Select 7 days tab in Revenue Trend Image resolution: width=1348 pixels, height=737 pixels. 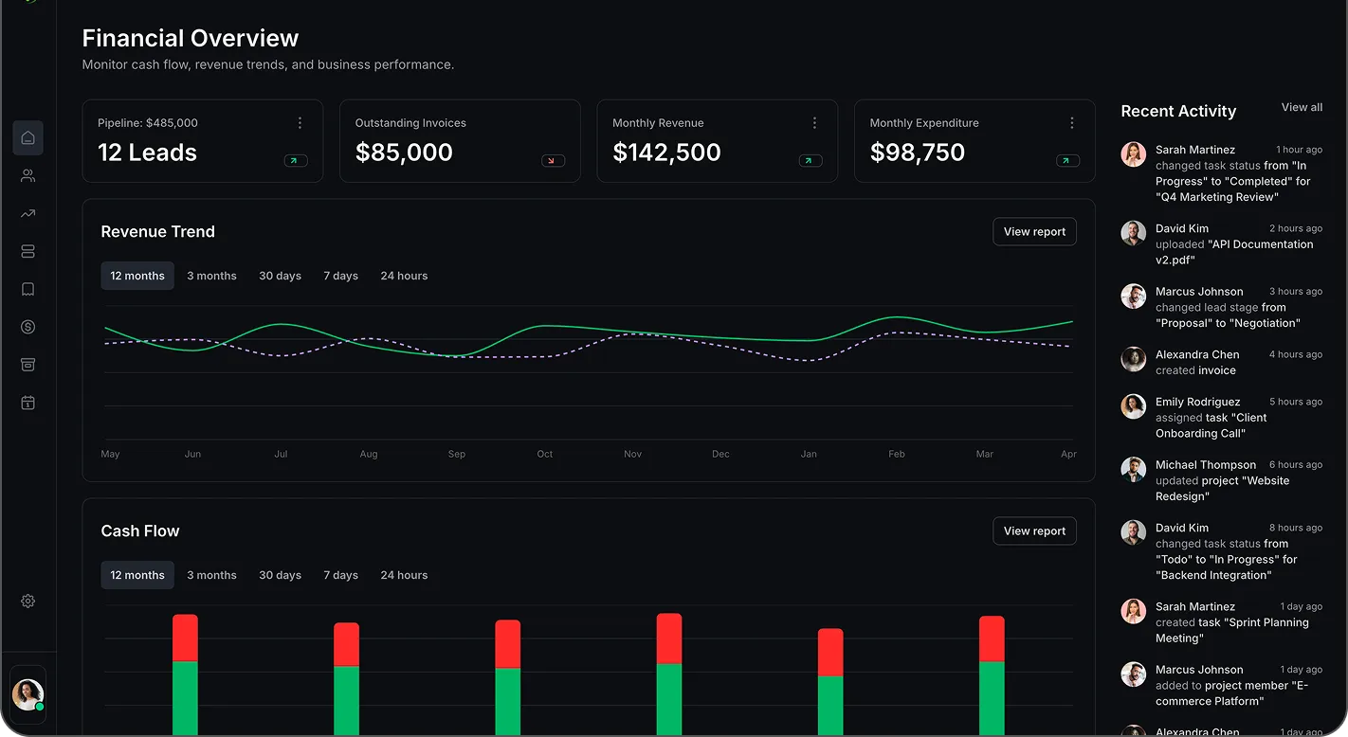340,276
